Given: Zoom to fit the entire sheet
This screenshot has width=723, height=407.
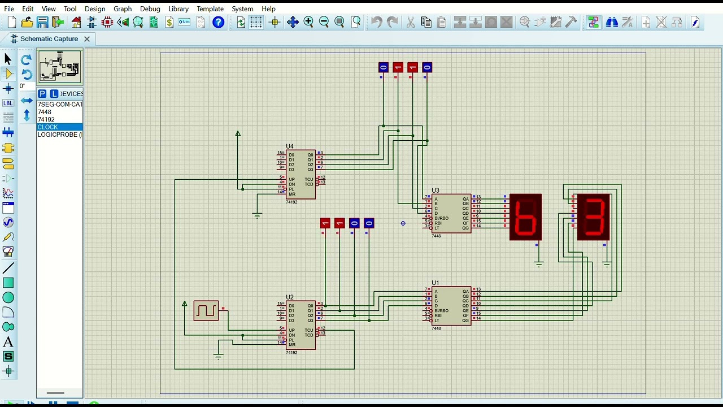Looking at the screenshot, I should [x=339, y=22].
